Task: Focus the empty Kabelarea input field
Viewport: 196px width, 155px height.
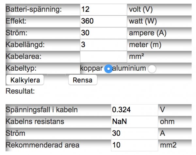Action: [x=103, y=56]
